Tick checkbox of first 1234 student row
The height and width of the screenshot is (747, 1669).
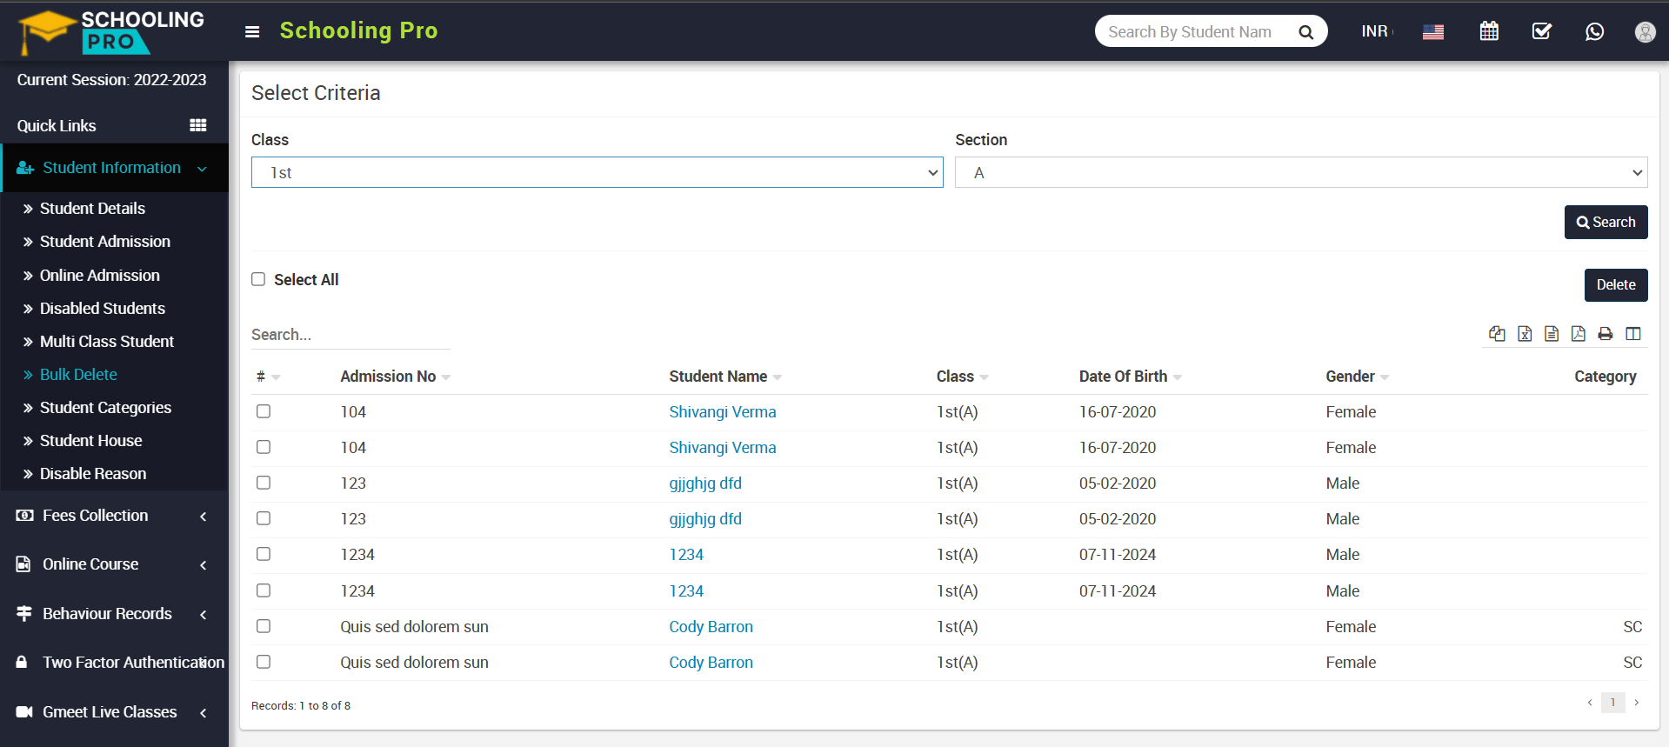(264, 554)
